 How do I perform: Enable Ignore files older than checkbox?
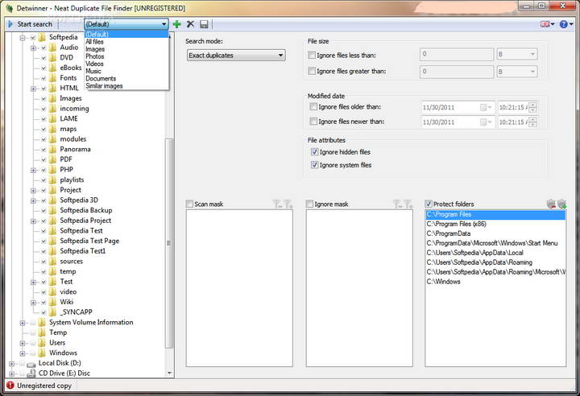[x=313, y=106]
